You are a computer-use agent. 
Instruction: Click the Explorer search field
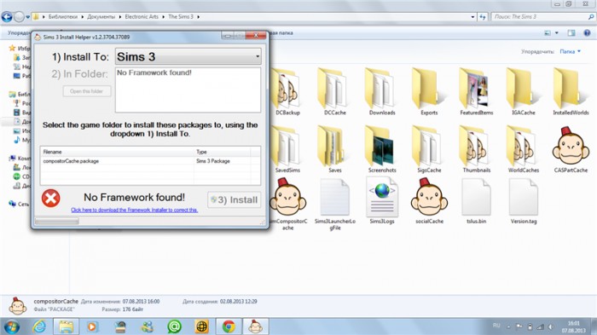(x=543, y=17)
